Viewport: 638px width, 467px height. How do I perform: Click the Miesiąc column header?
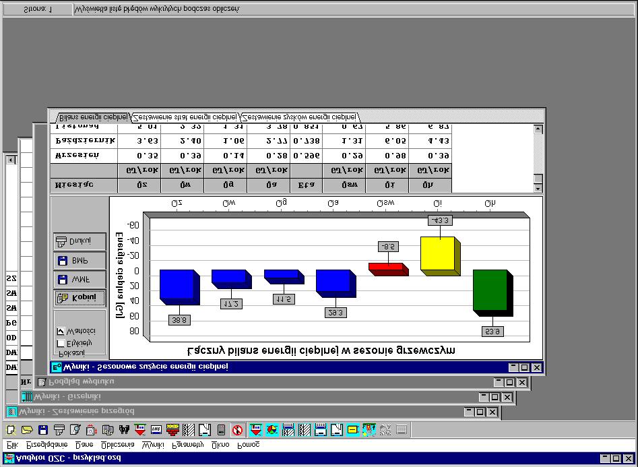point(84,185)
